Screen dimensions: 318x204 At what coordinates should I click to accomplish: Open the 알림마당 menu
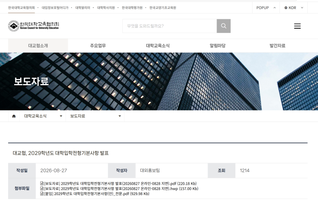click(x=217, y=46)
